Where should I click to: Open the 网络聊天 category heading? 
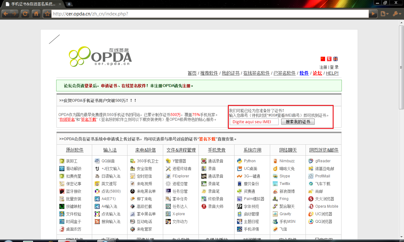tap(288, 150)
